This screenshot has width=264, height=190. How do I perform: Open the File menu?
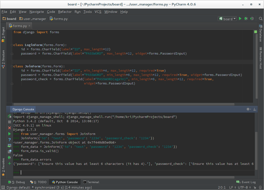point(4,12)
